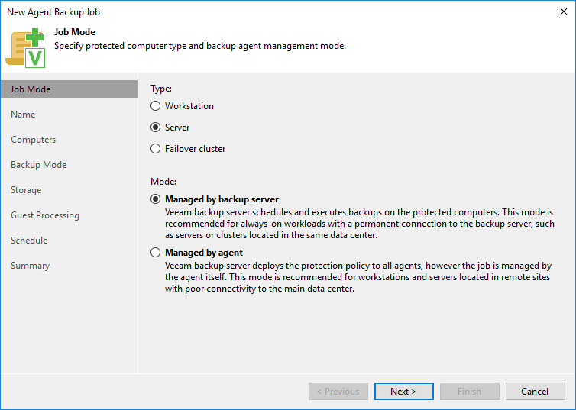Go to the Name step in sidebar

[x=23, y=115]
